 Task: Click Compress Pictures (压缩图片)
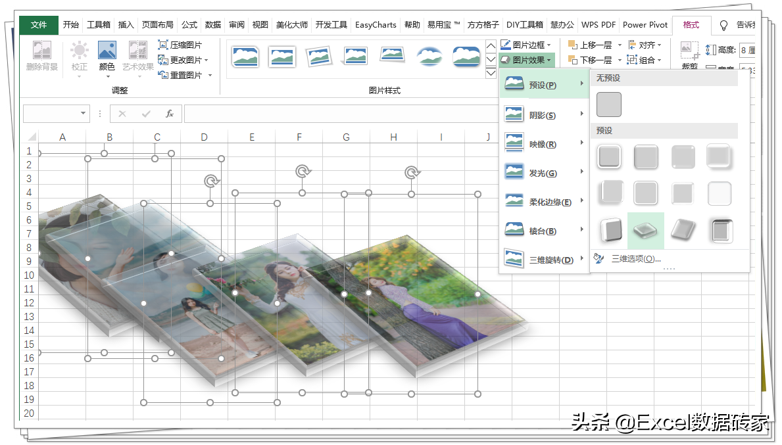pyautogui.click(x=180, y=45)
